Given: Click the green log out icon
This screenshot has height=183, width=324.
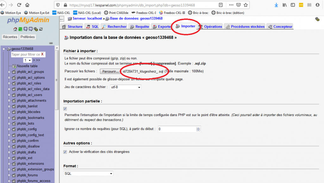Looking at the screenshot, I should tap(20, 29).
